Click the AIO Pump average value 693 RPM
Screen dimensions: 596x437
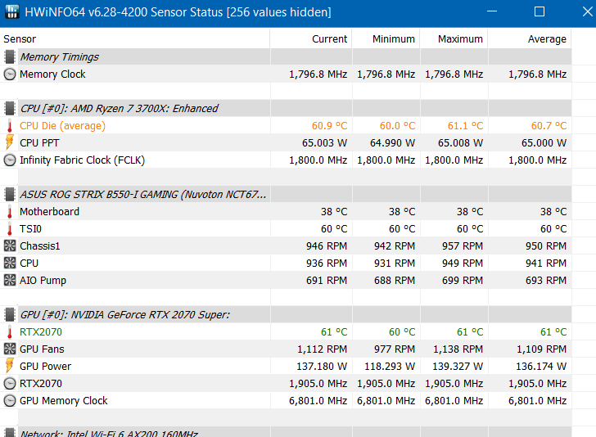pos(546,281)
